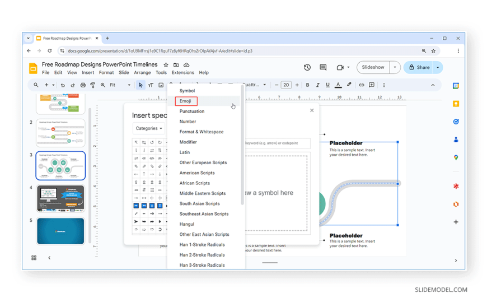Viewport: 487px width, 302px height.
Task: Click the font size field showing 20
Action: [286, 85]
